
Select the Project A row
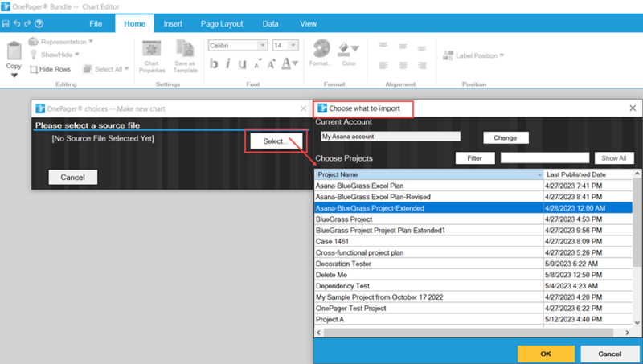click(x=473, y=319)
